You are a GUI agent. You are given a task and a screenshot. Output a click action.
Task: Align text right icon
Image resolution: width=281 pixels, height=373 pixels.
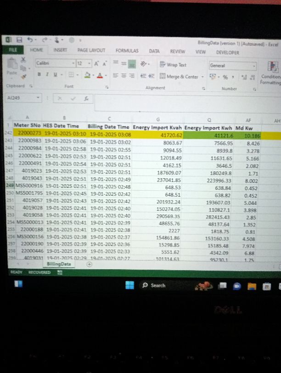pos(132,76)
